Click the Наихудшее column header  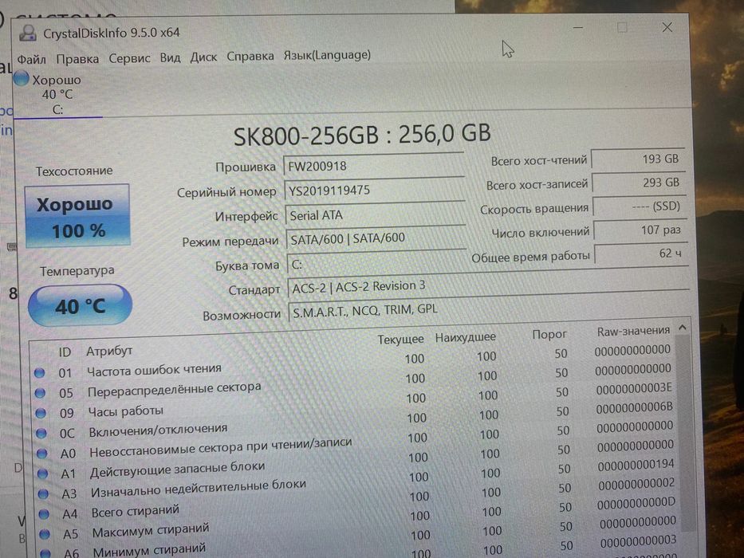point(466,337)
